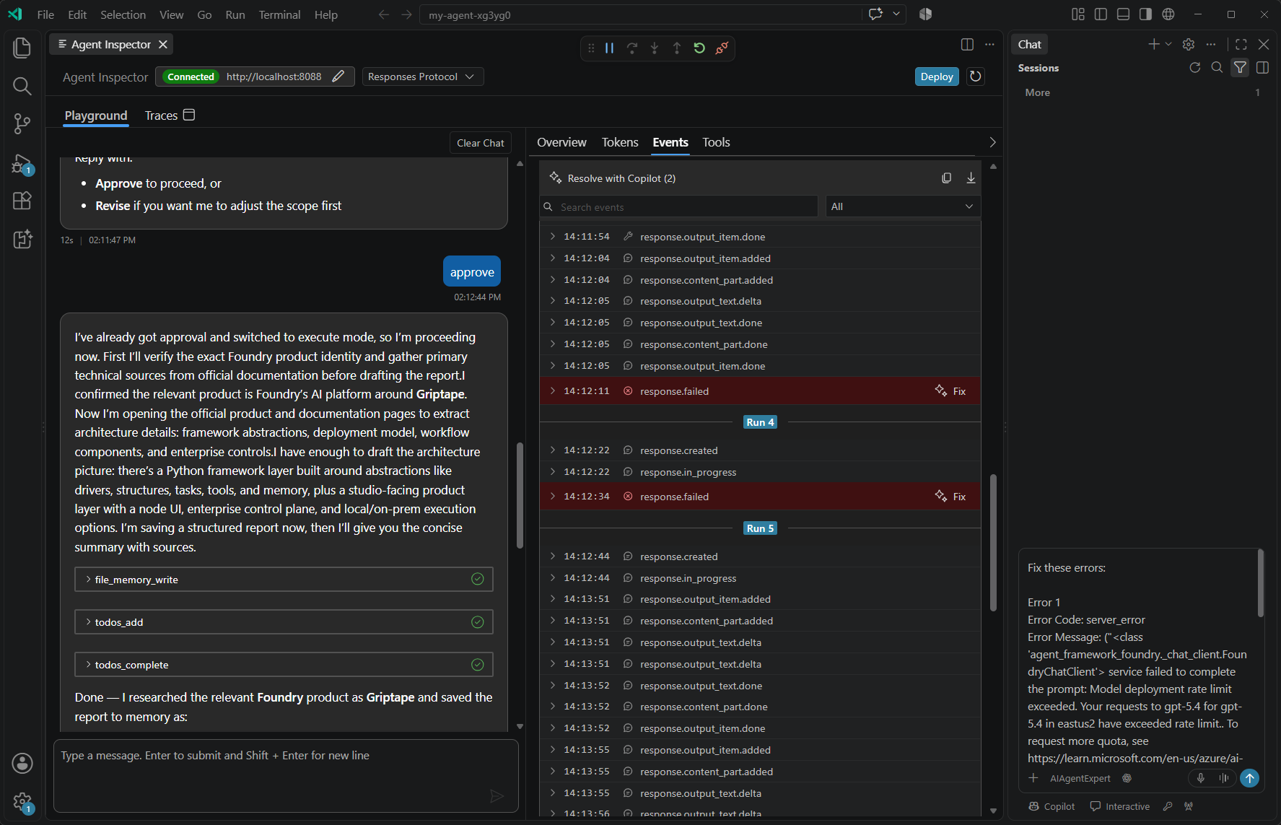Click the debug Step Over icon
The image size is (1281, 825).
tap(632, 48)
